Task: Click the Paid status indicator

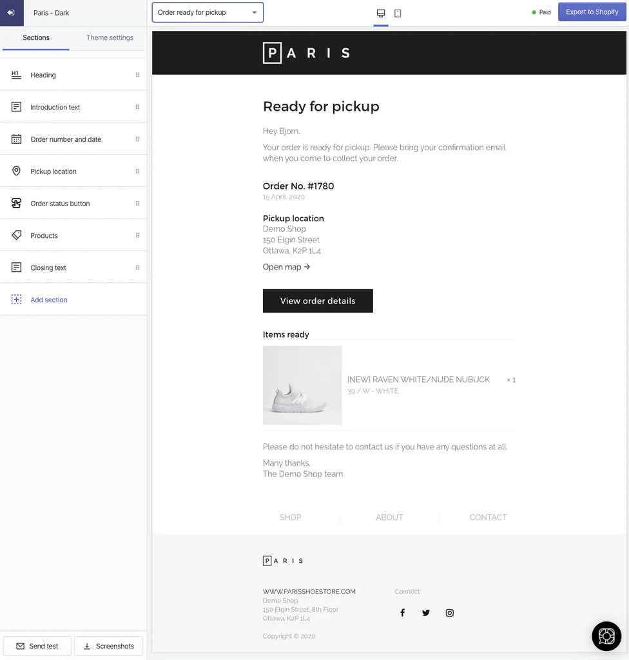Action: [541, 12]
